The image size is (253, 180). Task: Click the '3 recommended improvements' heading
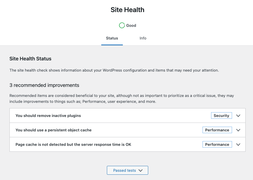pyautogui.click(x=44, y=85)
